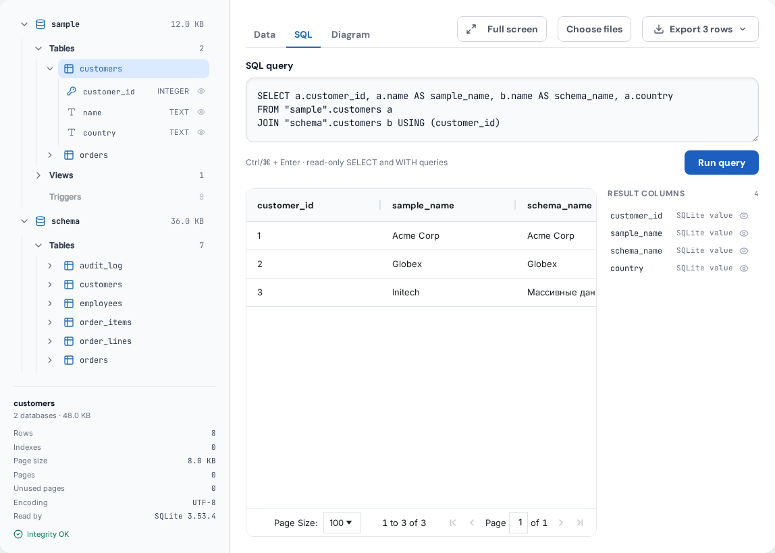Click the Acme Corp cell under sample_name

click(x=448, y=235)
